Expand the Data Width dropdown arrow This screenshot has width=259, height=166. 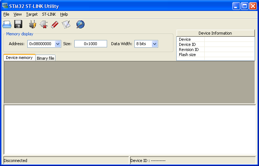(154, 44)
